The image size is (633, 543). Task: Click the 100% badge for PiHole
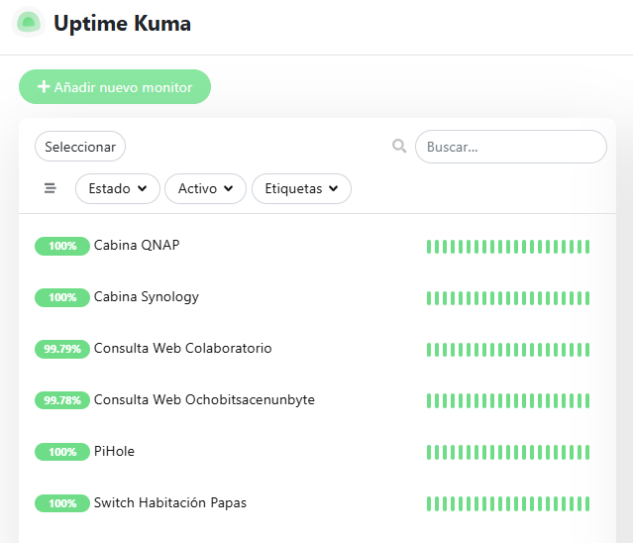click(x=61, y=452)
